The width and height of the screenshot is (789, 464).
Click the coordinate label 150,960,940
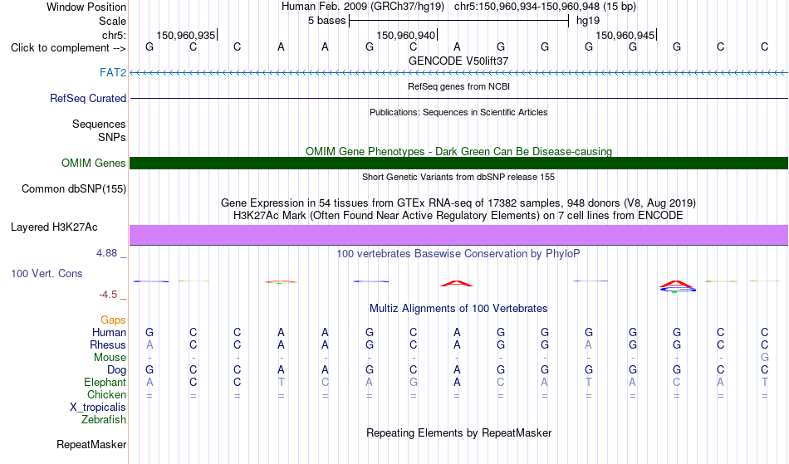(406, 35)
